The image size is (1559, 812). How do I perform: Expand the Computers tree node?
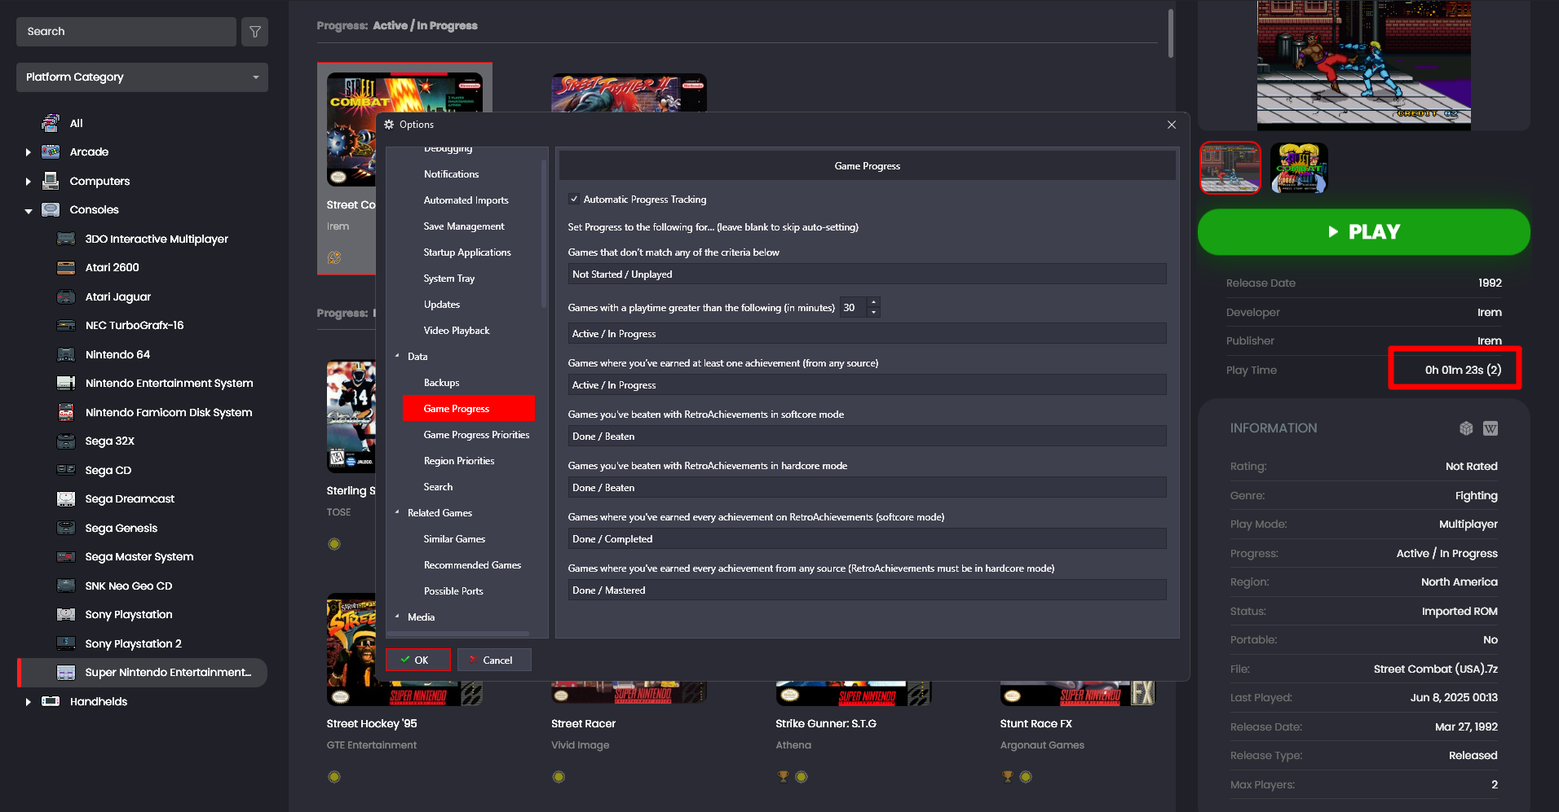[28, 182]
